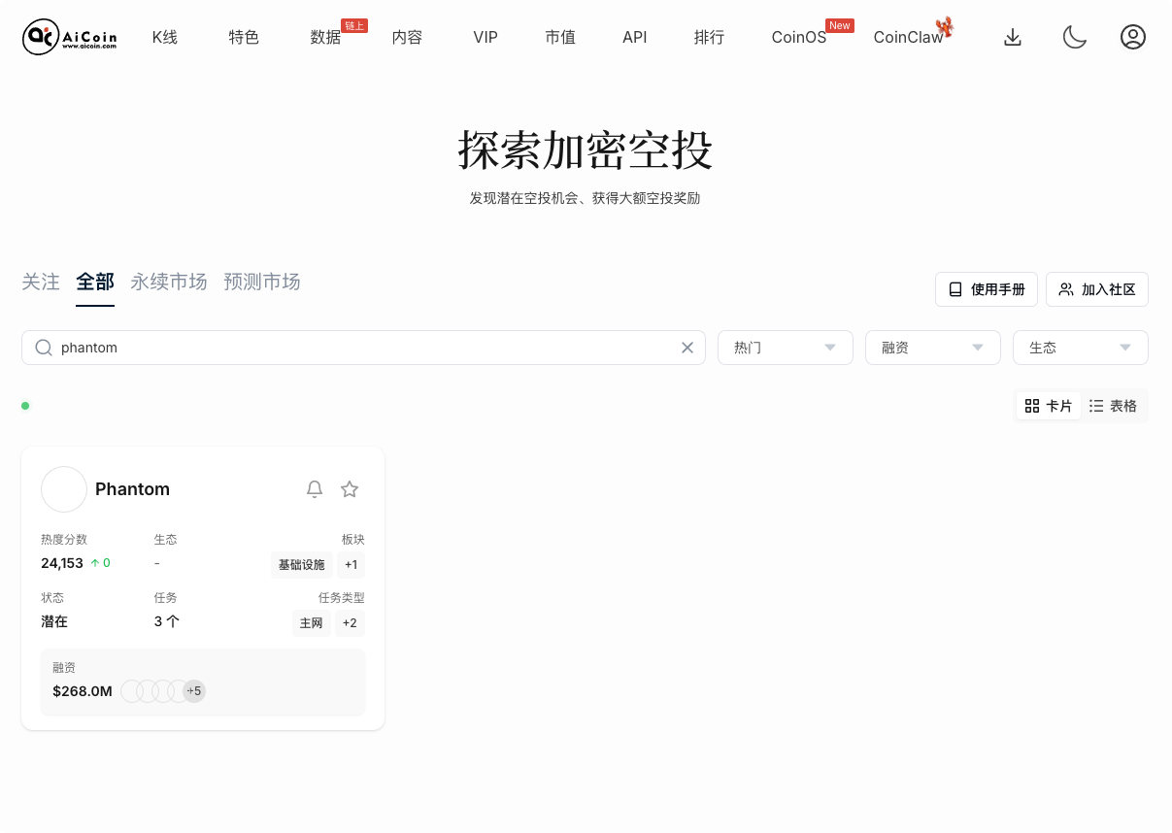Enable the Phantom notification bell

[315, 489]
